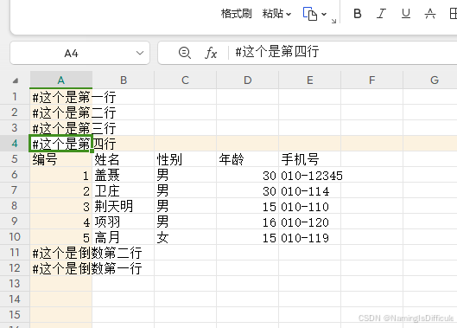The image size is (457, 328).
Task: Click cell with #这个是第三行
Action: point(61,127)
